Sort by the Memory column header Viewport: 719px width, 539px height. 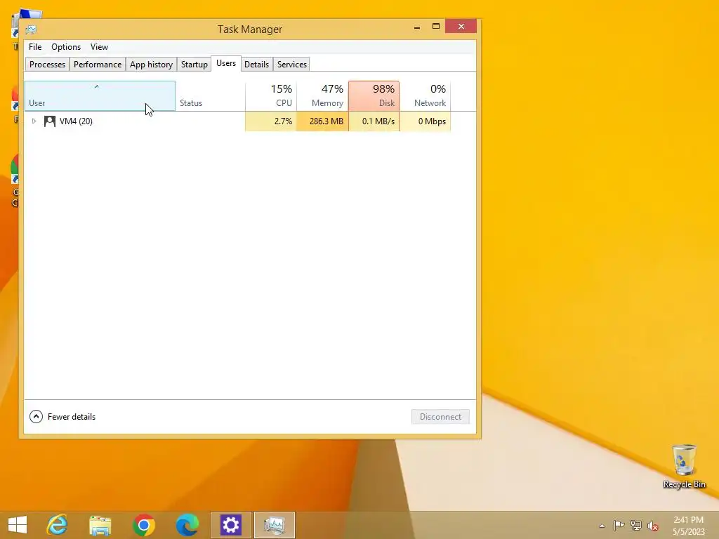click(x=322, y=95)
